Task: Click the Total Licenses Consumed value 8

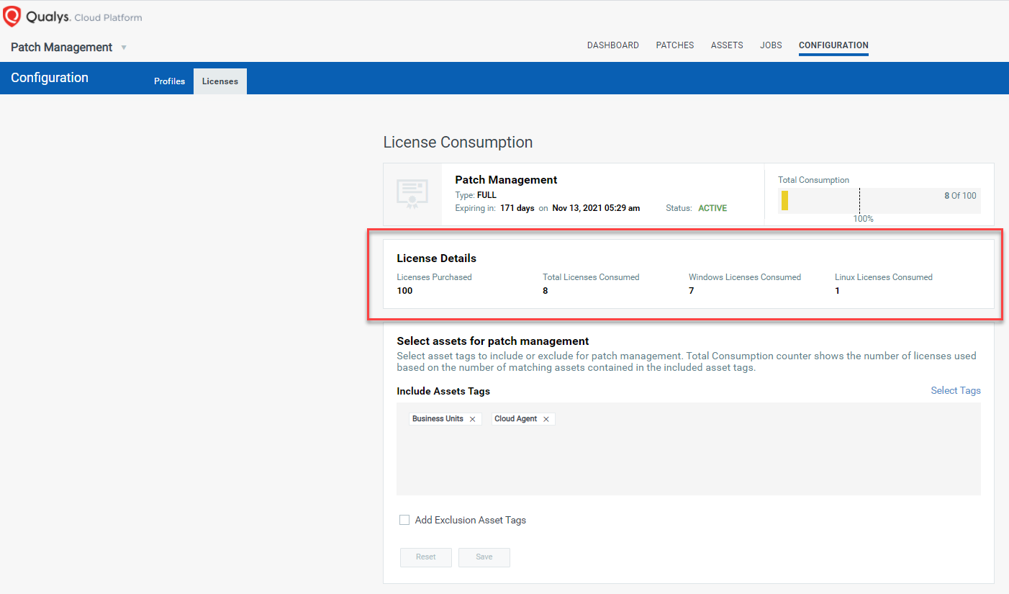Action: tap(546, 291)
